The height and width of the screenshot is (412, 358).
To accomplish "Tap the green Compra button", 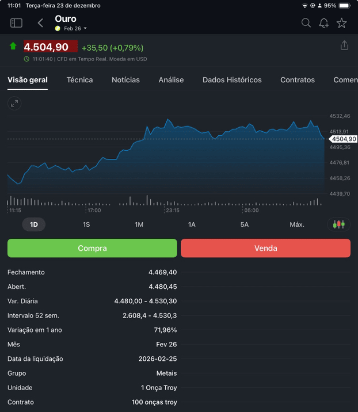I will click(x=92, y=248).
